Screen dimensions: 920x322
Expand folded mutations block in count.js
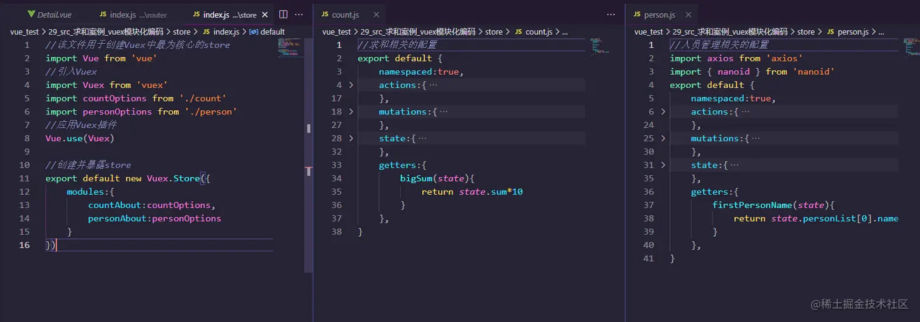[x=351, y=112]
